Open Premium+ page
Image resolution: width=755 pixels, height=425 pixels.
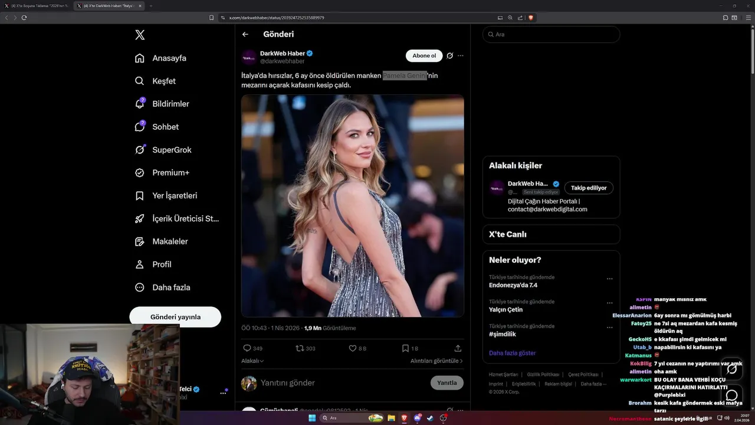[x=162, y=173]
